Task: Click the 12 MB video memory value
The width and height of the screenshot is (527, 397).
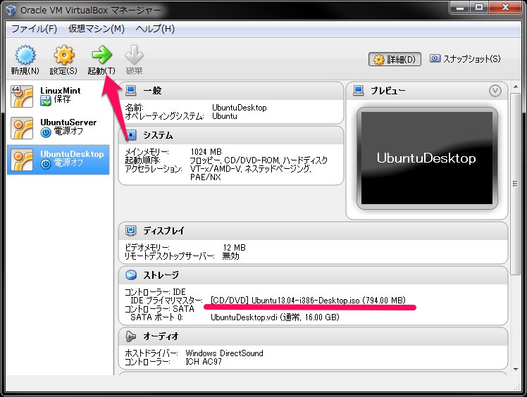Action: click(x=234, y=248)
